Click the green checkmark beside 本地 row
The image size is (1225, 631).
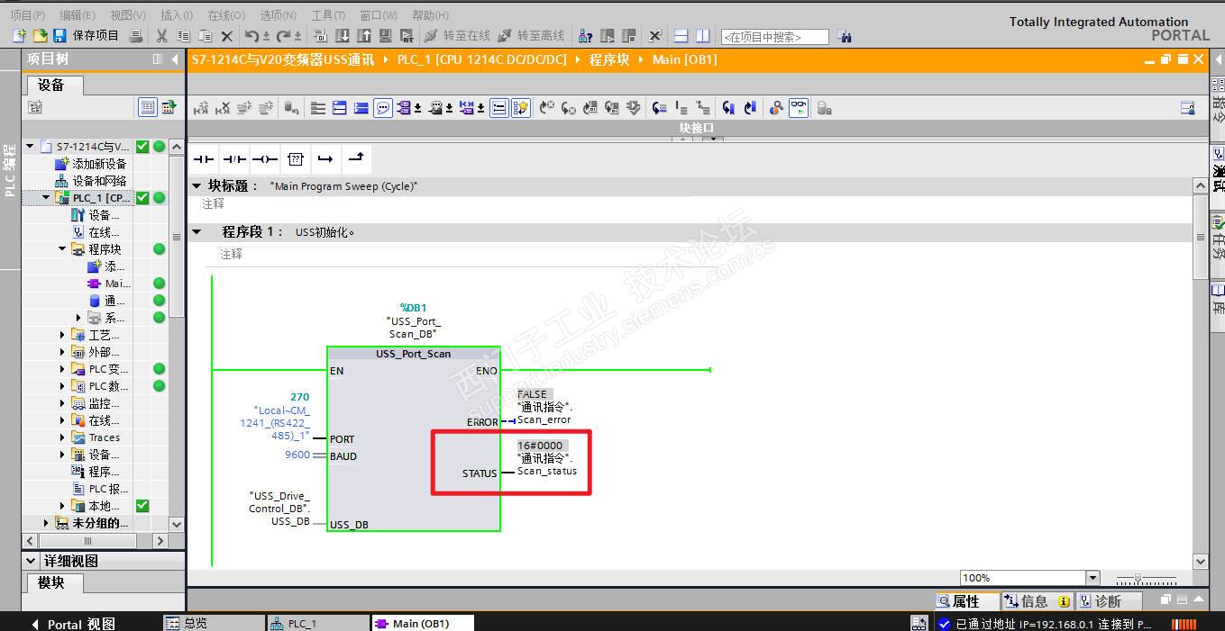click(x=142, y=506)
